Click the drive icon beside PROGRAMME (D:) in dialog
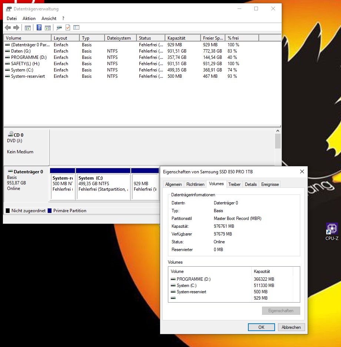 [x=173, y=279]
